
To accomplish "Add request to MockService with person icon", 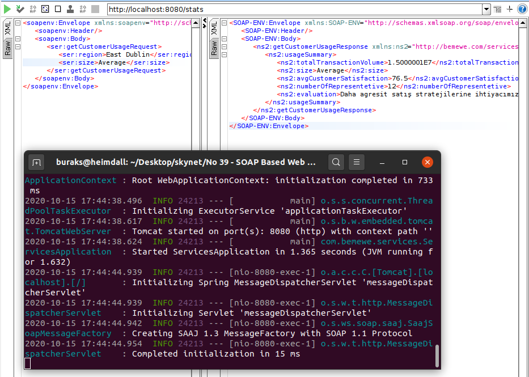I will (70, 9).
